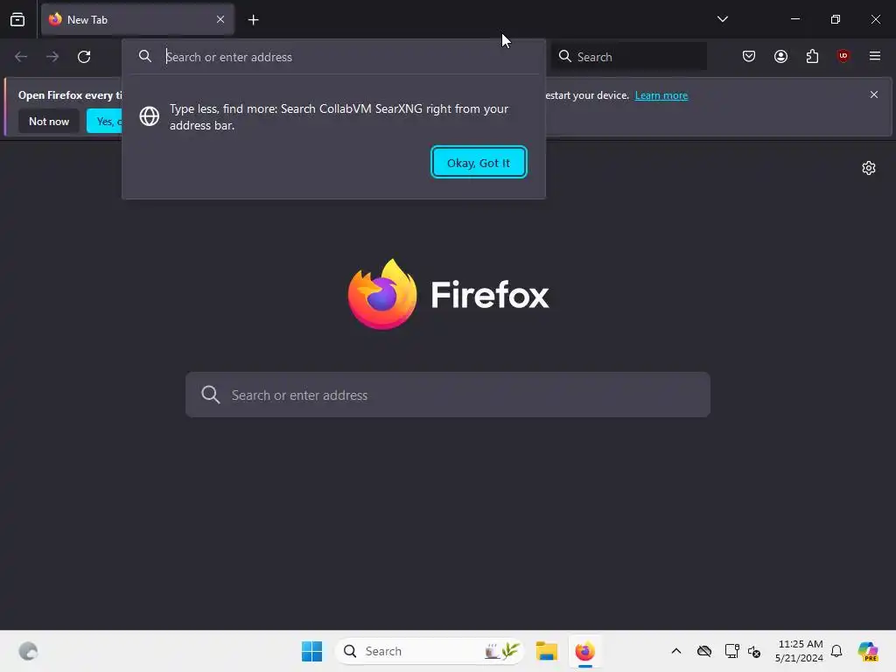Viewport: 896px width, 672px height.
Task: Open clock showing 11:25 AM
Action: pyautogui.click(x=799, y=651)
